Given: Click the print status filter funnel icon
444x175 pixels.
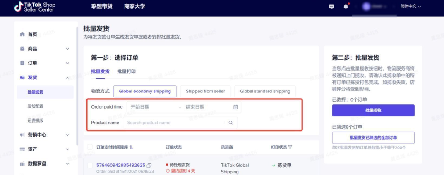Looking at the screenshot, I should [290, 147].
